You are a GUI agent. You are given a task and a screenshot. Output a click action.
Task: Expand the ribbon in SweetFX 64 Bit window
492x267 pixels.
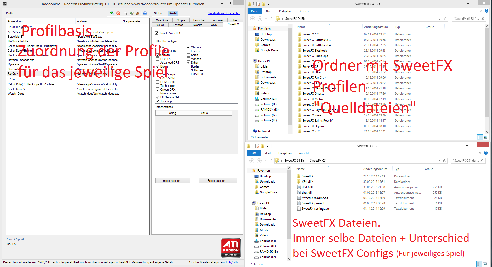(x=481, y=11)
